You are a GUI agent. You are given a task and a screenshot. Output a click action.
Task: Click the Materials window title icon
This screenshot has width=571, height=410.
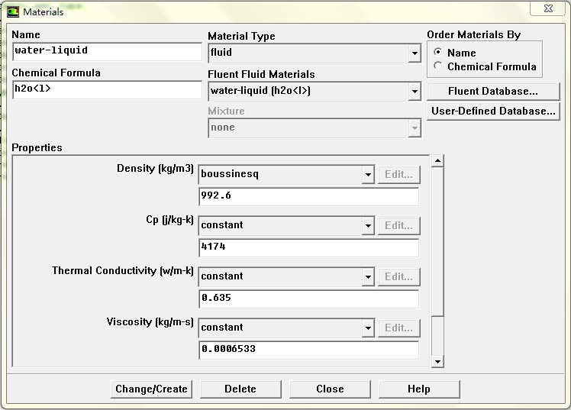click(x=12, y=11)
